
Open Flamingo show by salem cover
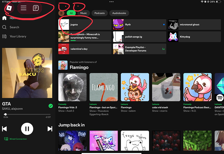[135, 87]
